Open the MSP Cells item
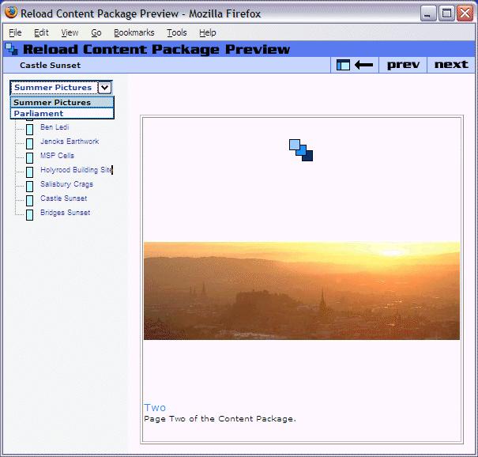This screenshot has width=478, height=457. [x=58, y=156]
